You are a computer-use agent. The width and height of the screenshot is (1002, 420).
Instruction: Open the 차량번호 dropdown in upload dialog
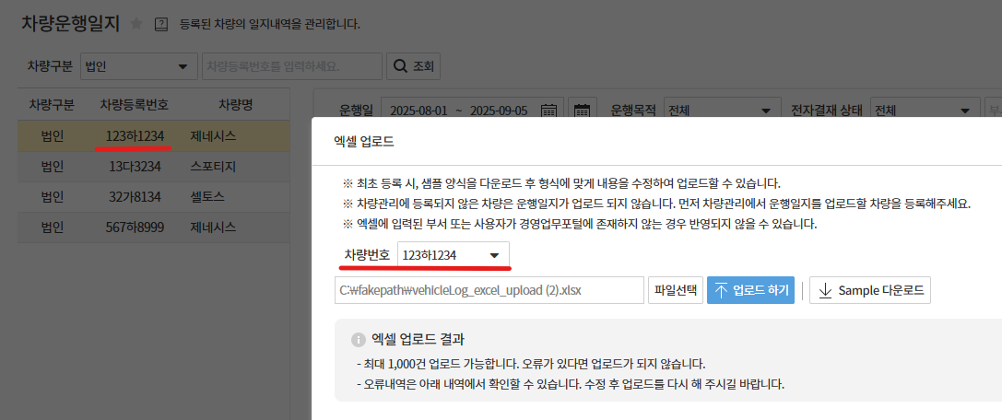click(x=453, y=255)
